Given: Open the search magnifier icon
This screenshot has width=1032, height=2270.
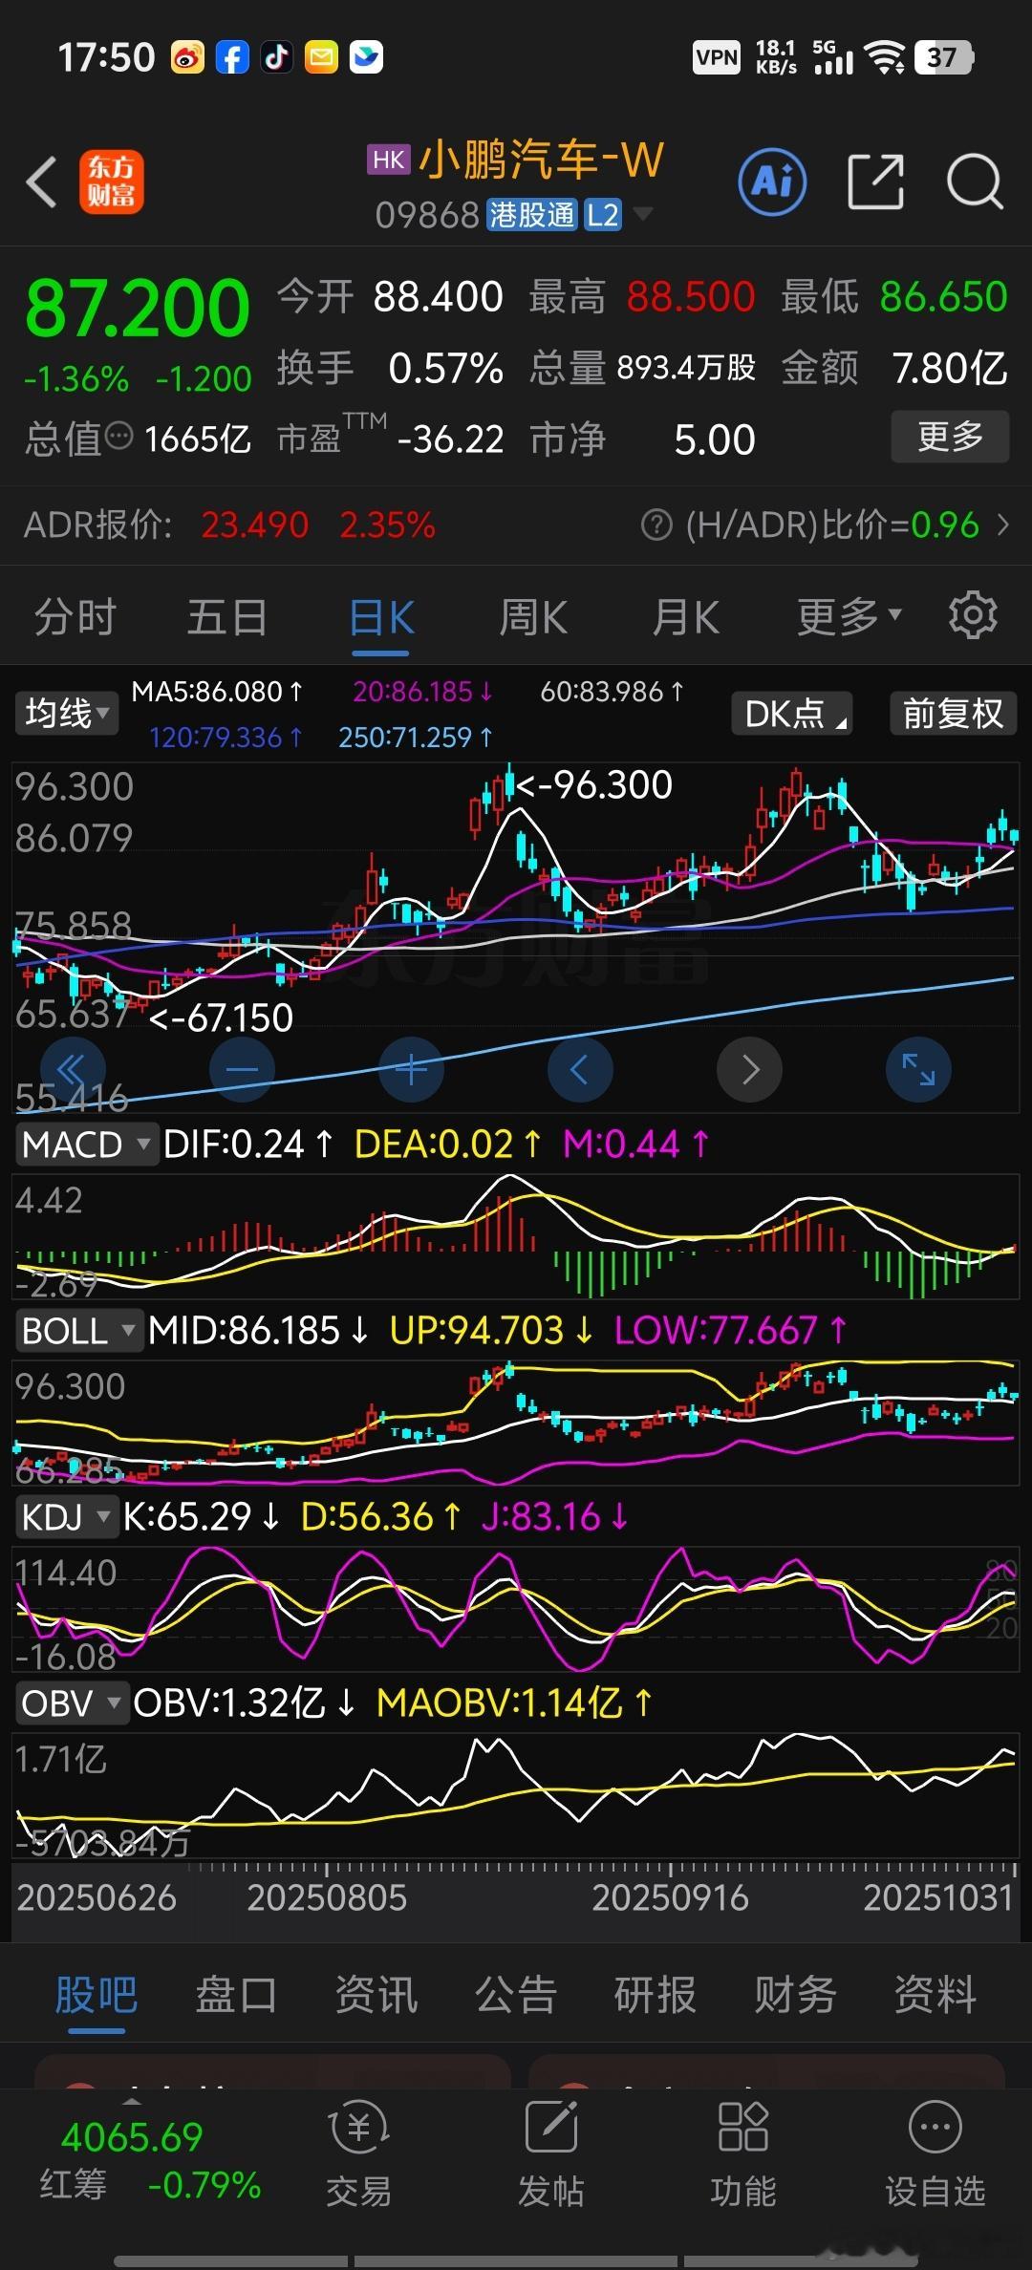Looking at the screenshot, I should pos(975,182).
